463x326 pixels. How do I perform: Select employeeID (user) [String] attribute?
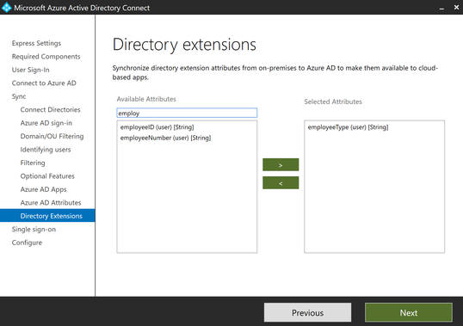[x=157, y=127]
